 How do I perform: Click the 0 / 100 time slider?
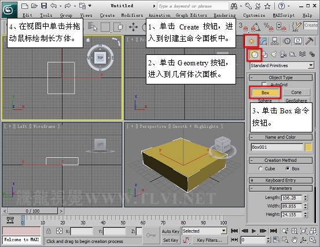pyautogui.click(x=32, y=211)
